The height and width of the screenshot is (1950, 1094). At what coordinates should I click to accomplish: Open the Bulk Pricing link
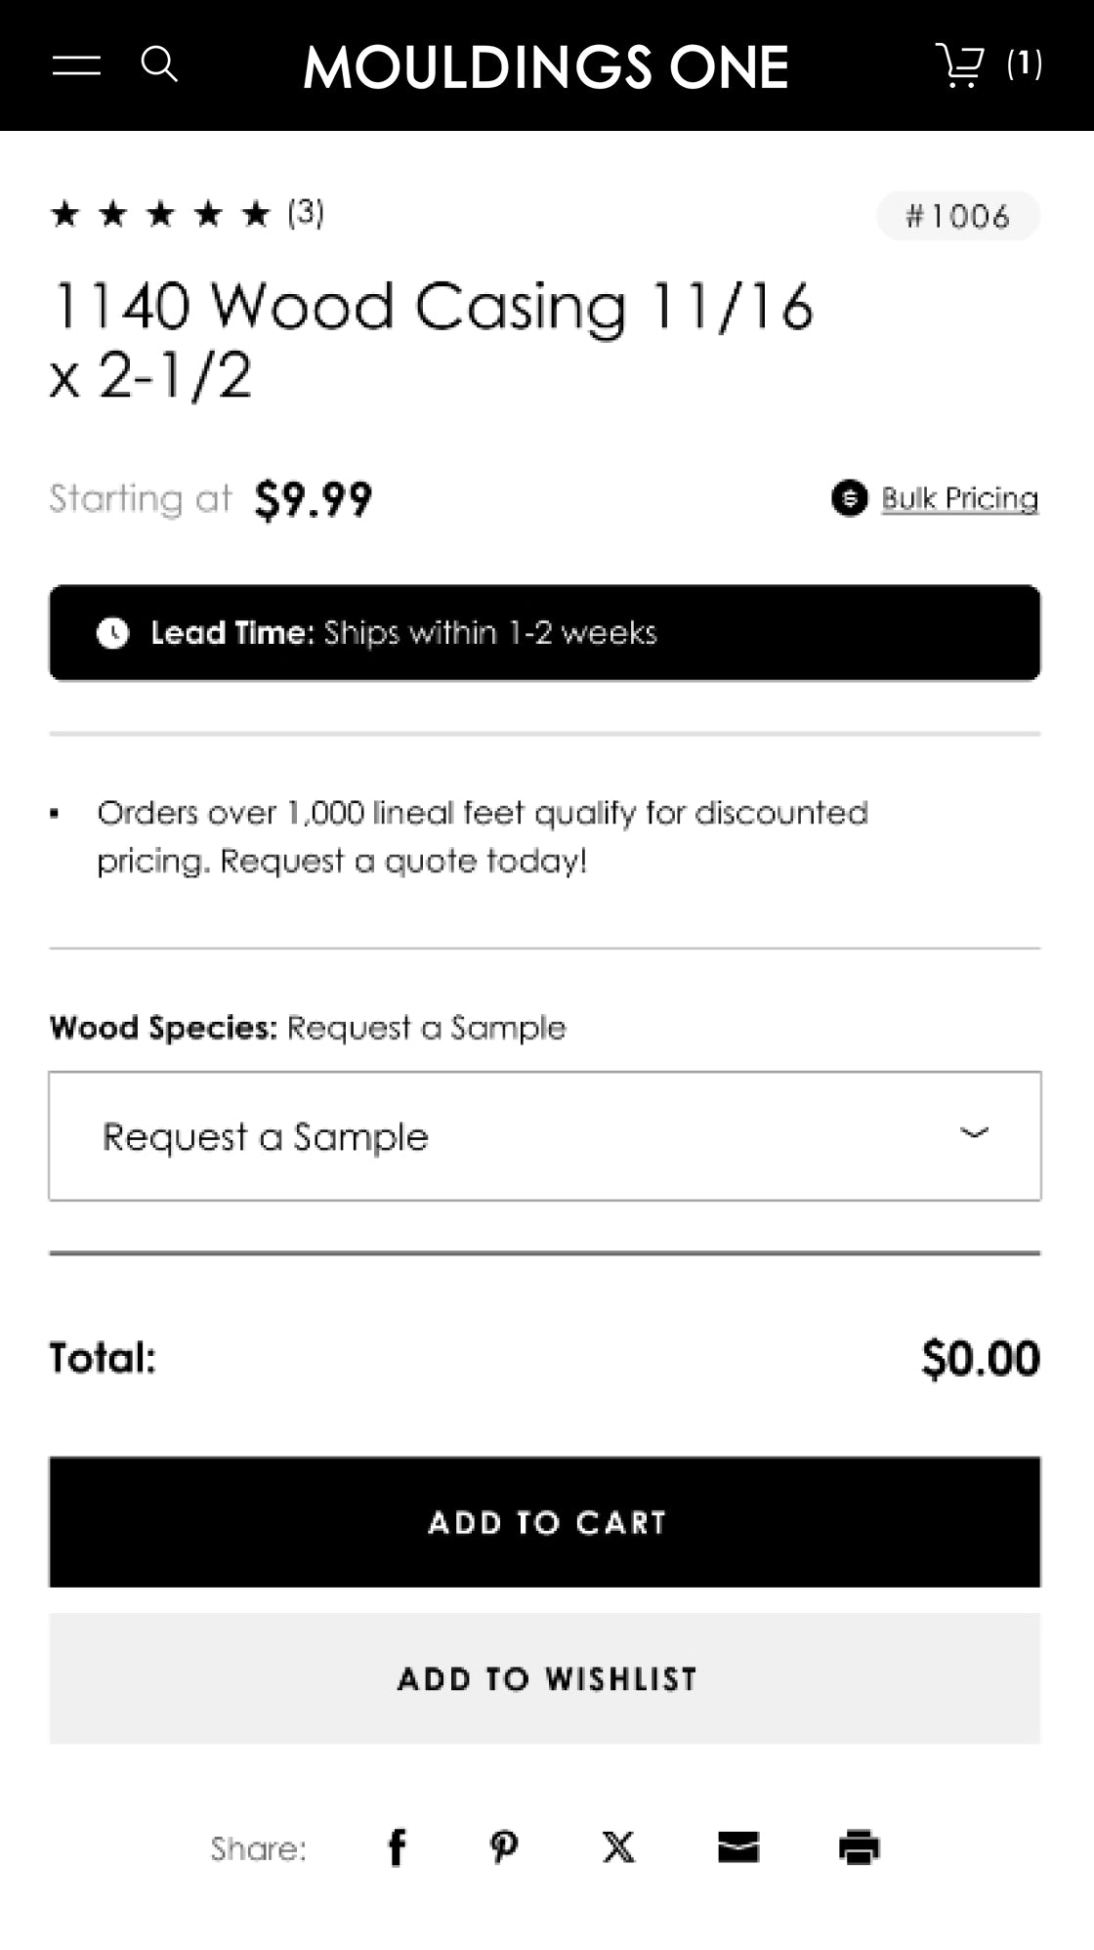tap(959, 498)
